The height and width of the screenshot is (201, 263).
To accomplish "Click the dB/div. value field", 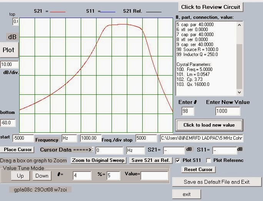I will (x=9, y=64).
